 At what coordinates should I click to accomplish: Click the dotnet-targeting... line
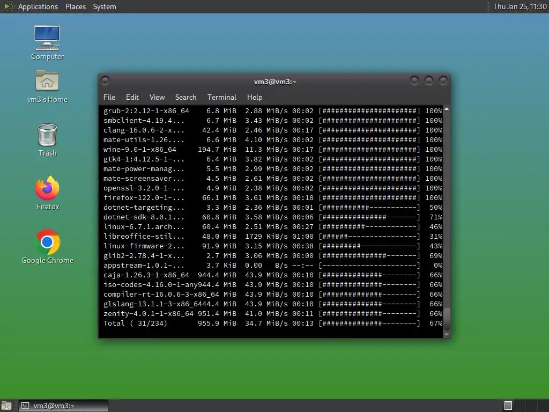pos(273,208)
